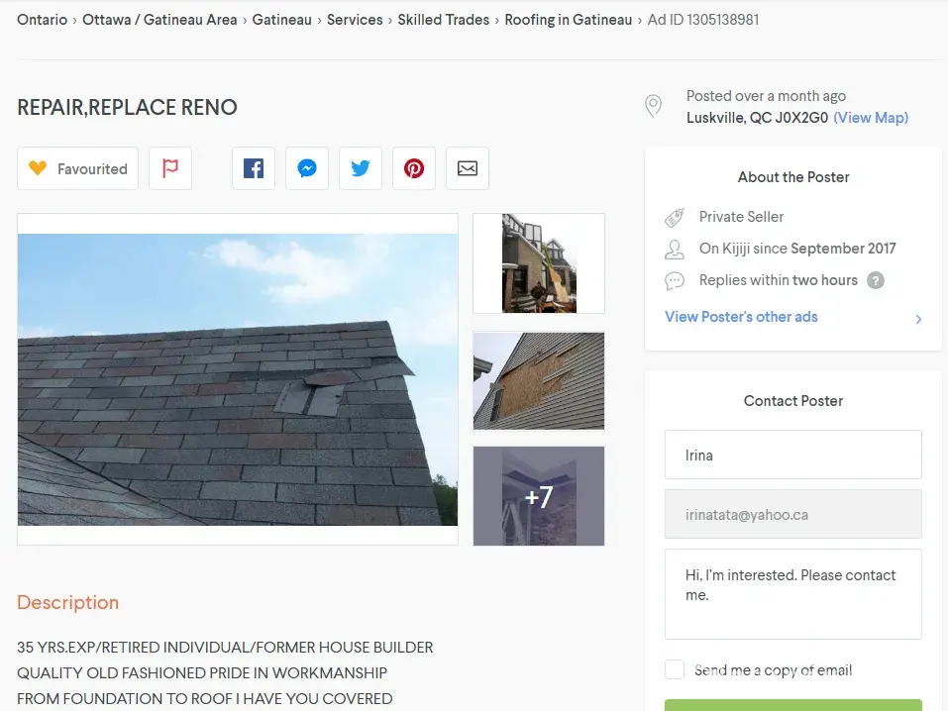
Task: Share the ad by email icon
Action: 468,168
